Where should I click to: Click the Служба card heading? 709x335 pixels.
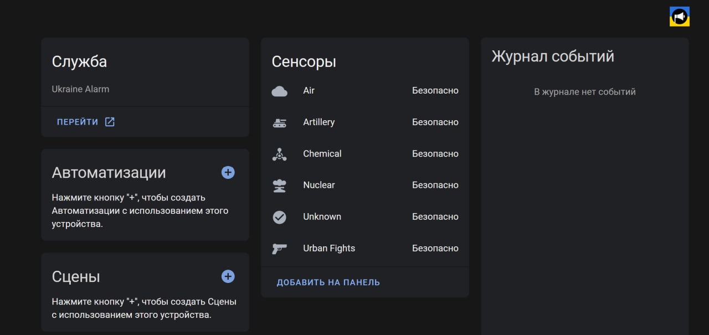coord(79,62)
